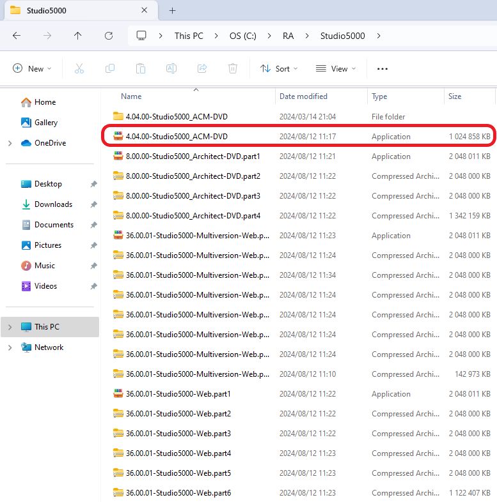
Task: Expand chevron after This PC breadcrumb
Action: [216, 36]
